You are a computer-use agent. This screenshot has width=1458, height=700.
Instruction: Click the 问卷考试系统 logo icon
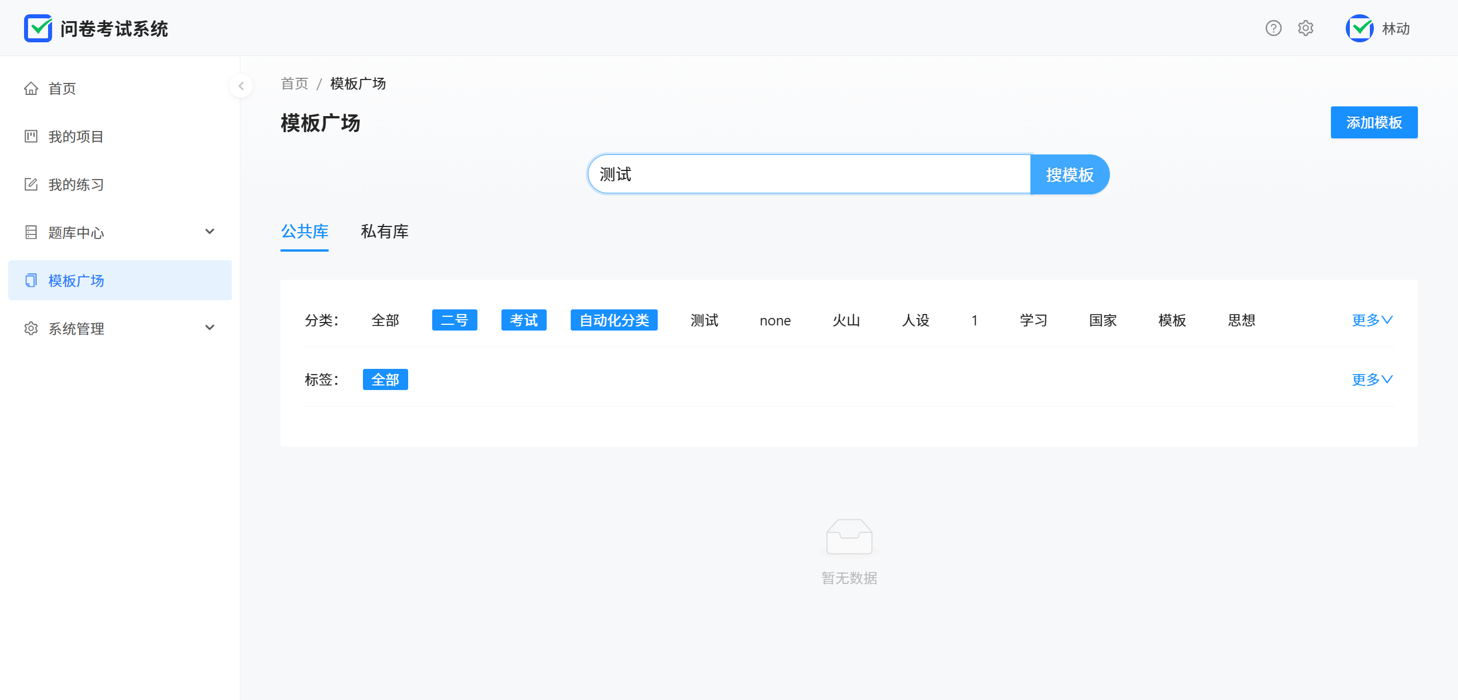[x=38, y=28]
